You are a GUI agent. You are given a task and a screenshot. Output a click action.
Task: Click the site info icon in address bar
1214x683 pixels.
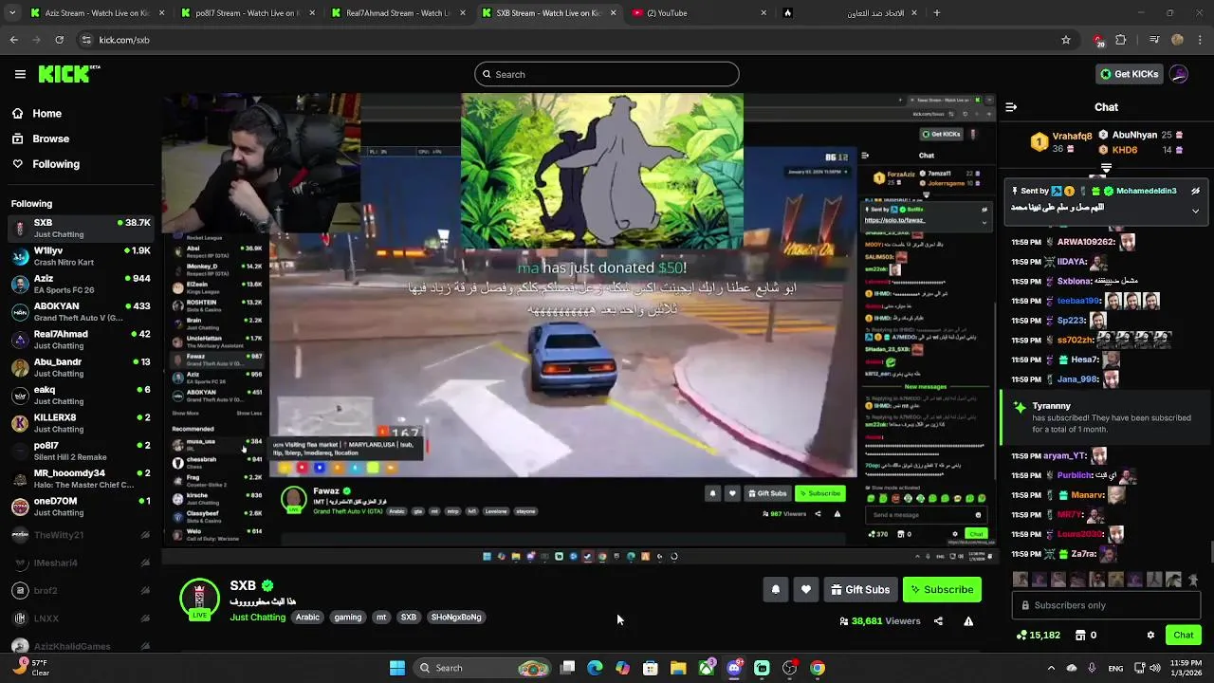click(86, 40)
